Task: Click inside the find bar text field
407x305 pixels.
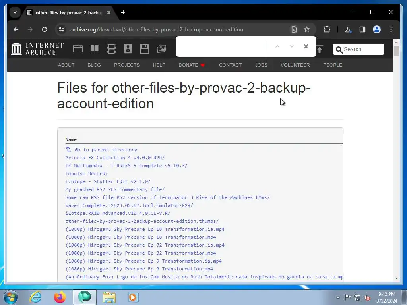Action: 223,46
